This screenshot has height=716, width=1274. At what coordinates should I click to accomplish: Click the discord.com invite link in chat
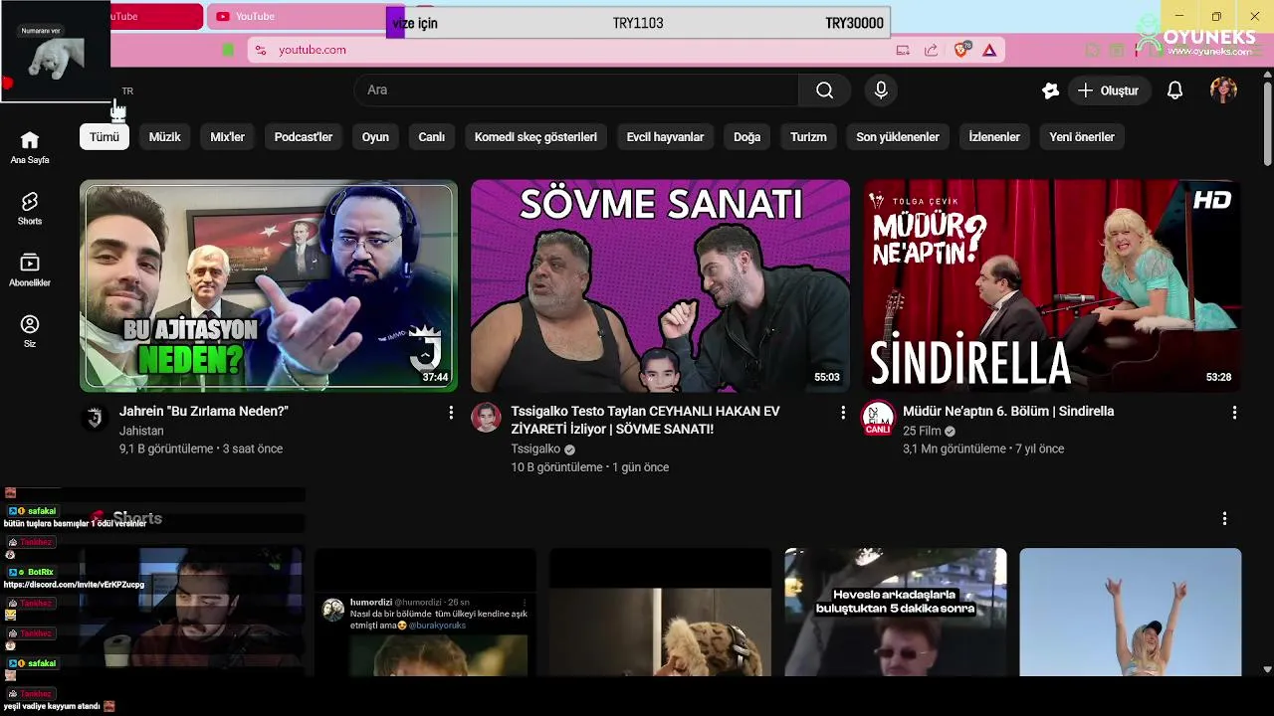point(74,585)
